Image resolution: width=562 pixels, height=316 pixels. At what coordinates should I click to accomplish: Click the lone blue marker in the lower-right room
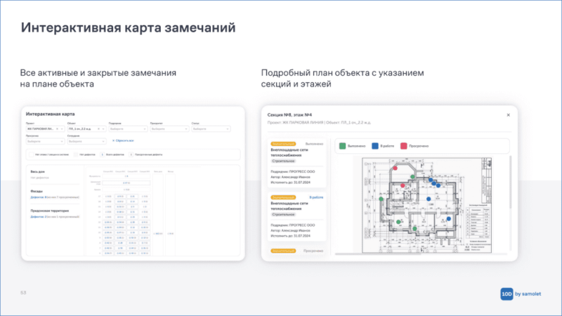(x=448, y=218)
